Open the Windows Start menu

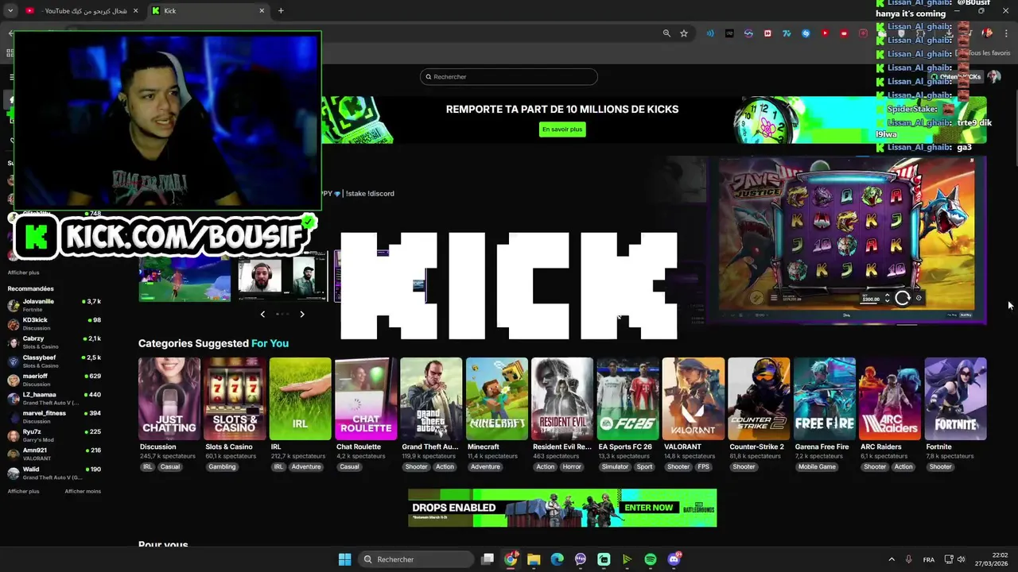click(x=344, y=559)
